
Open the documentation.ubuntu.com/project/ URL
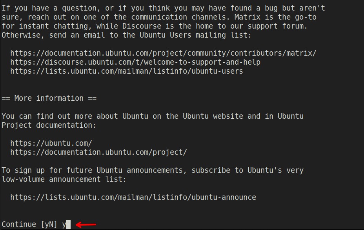coord(98,152)
